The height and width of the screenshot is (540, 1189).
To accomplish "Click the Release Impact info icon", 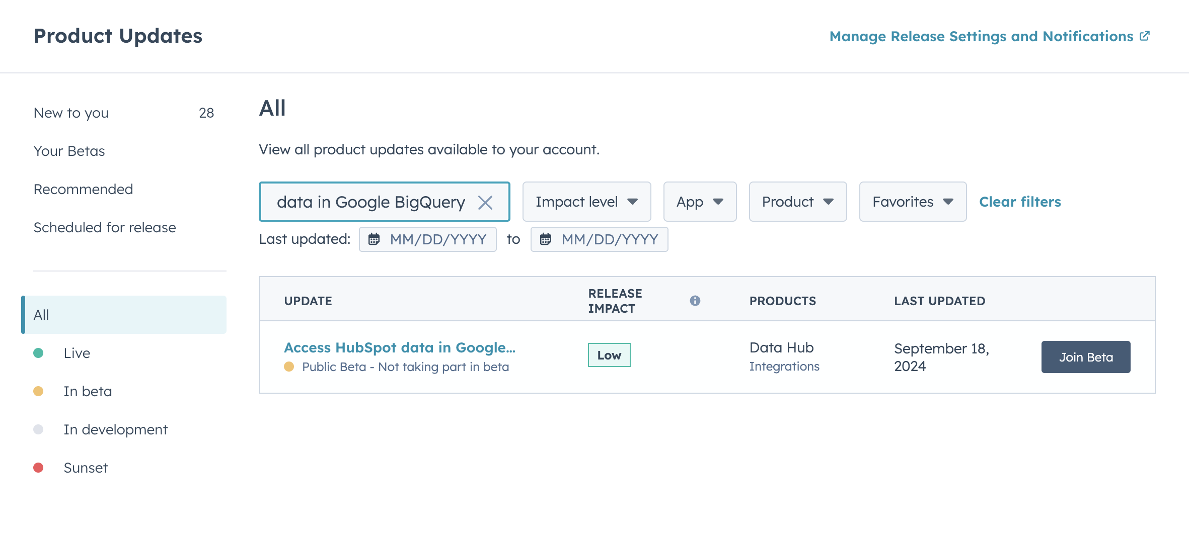I will (695, 301).
